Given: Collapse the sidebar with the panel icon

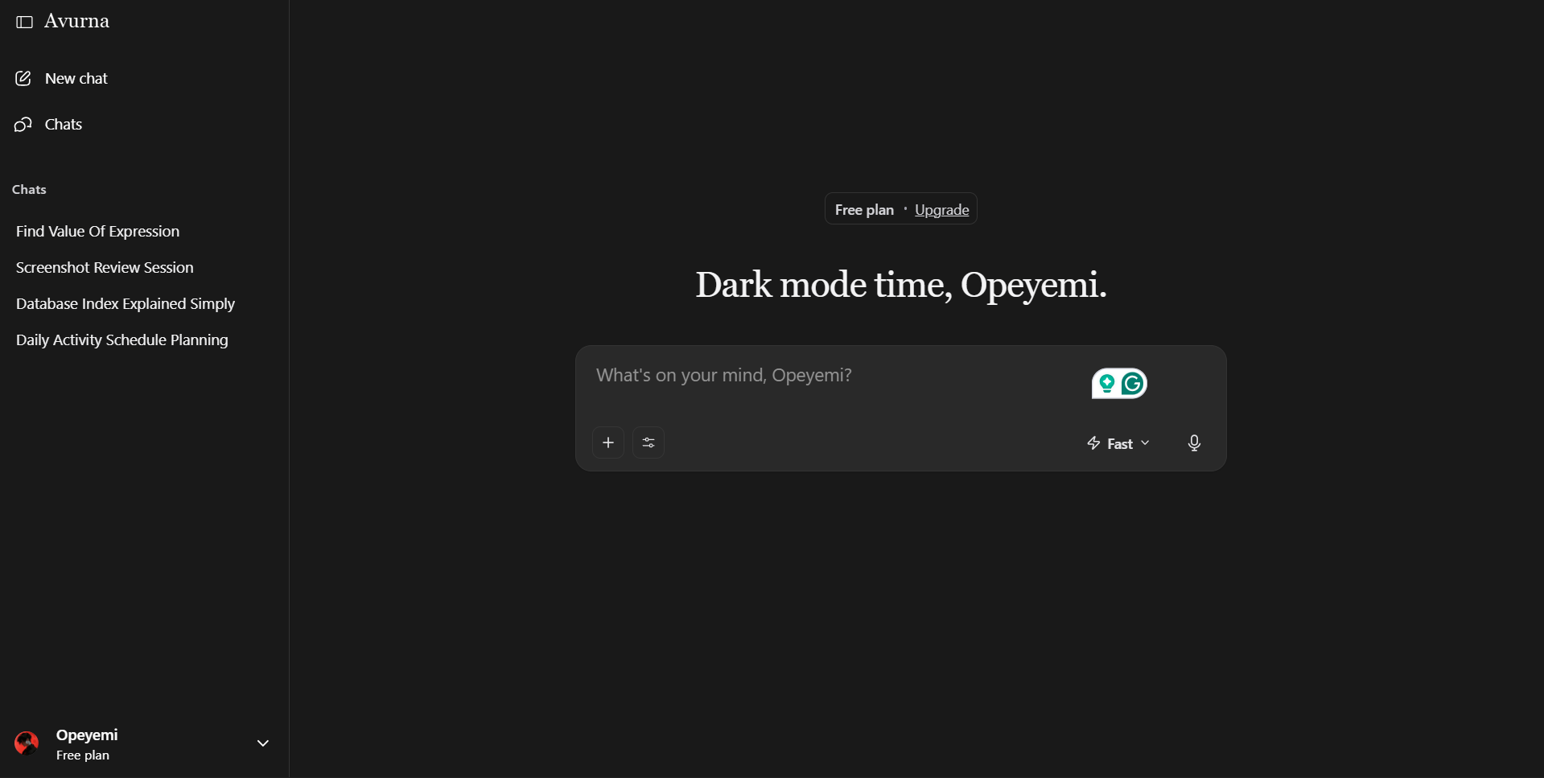Looking at the screenshot, I should point(25,22).
